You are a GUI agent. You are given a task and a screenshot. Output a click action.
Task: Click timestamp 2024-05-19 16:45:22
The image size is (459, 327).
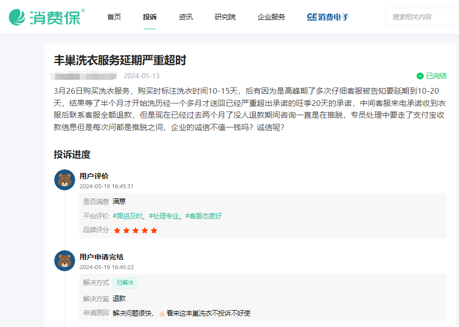click(x=106, y=267)
